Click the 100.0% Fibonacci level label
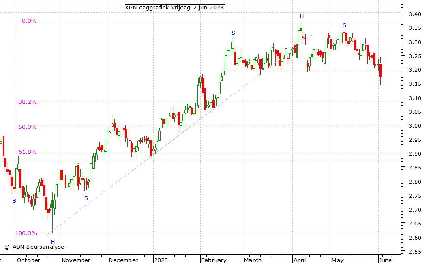Viewport: 423px width, 263px height. pos(26,233)
